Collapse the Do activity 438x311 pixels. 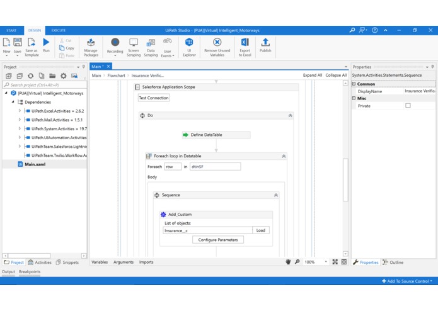point(291,115)
